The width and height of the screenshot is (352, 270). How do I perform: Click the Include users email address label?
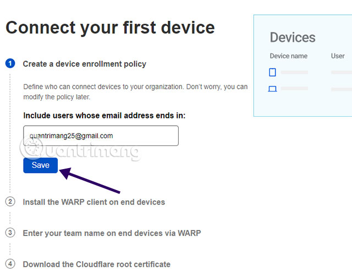click(104, 116)
